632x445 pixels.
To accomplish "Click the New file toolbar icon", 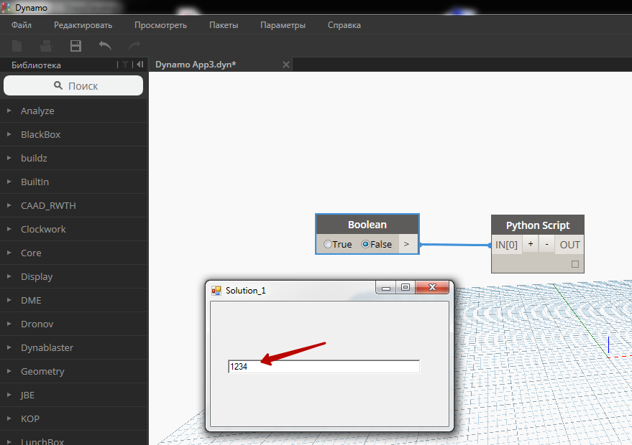I will [17, 46].
